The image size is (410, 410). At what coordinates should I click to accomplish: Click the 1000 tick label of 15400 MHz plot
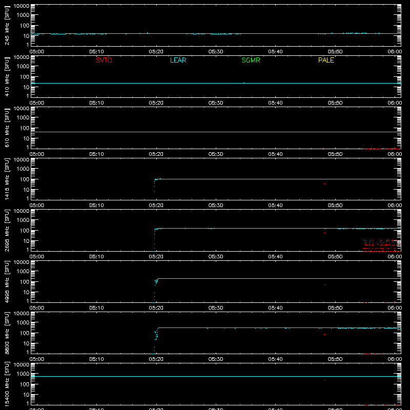[23, 374]
